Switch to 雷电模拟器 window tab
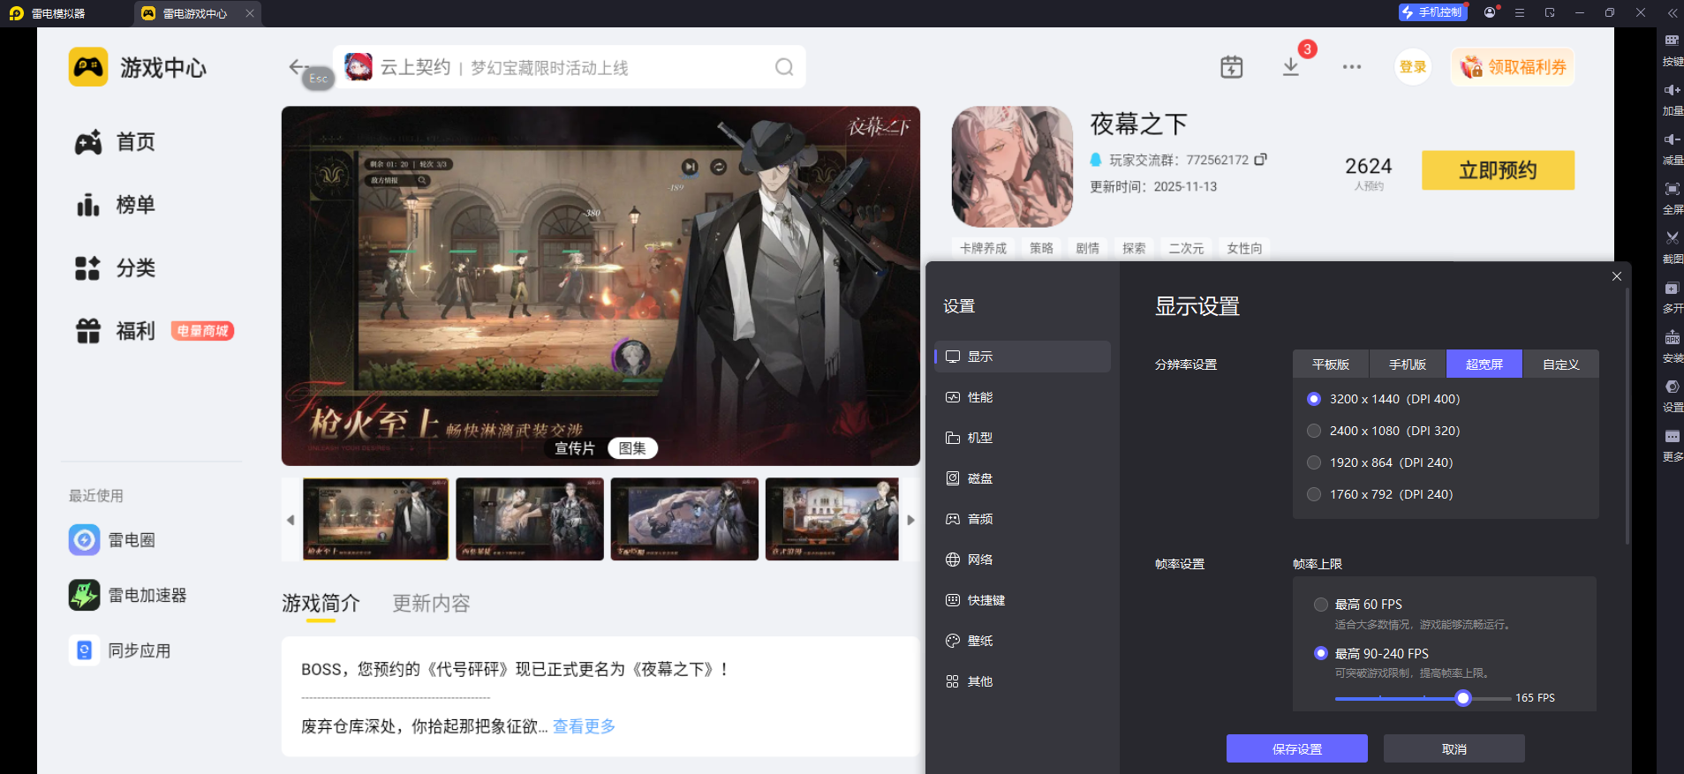The image size is (1684, 774). [49, 13]
